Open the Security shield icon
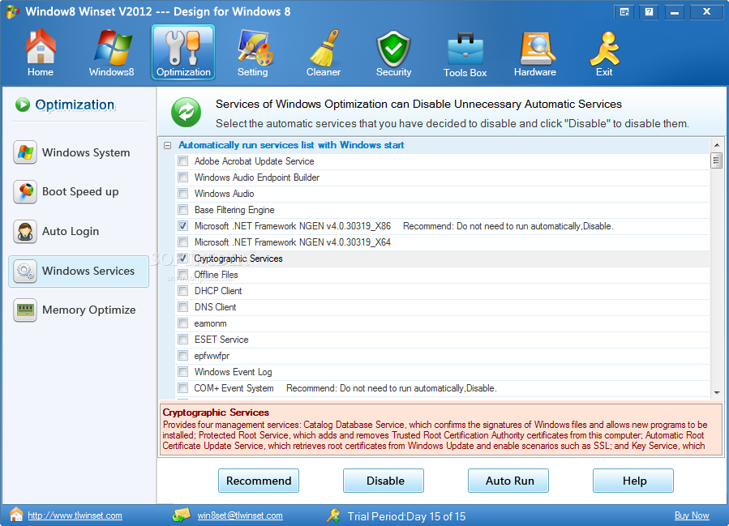729x526 pixels. (393, 48)
